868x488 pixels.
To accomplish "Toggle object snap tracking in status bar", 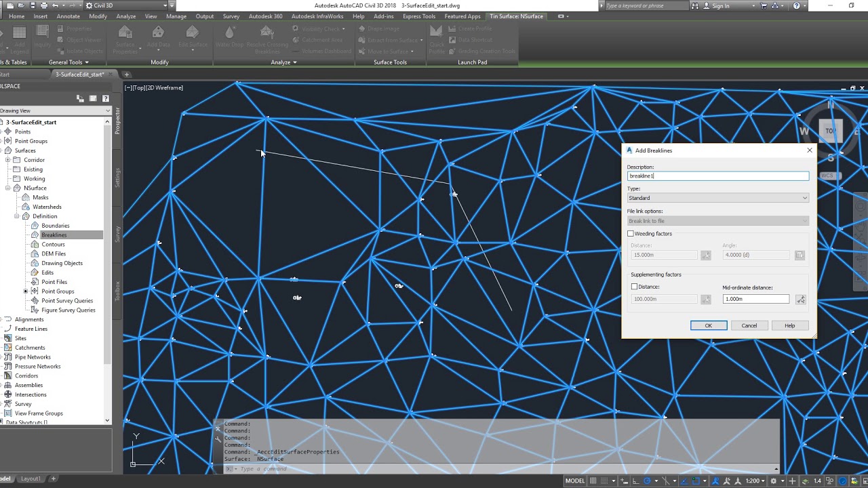I will [684, 481].
